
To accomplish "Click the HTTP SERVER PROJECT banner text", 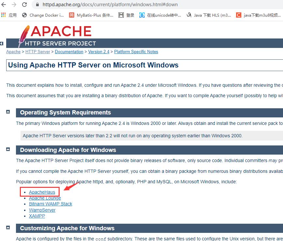I will pyautogui.click(x=60, y=44).
